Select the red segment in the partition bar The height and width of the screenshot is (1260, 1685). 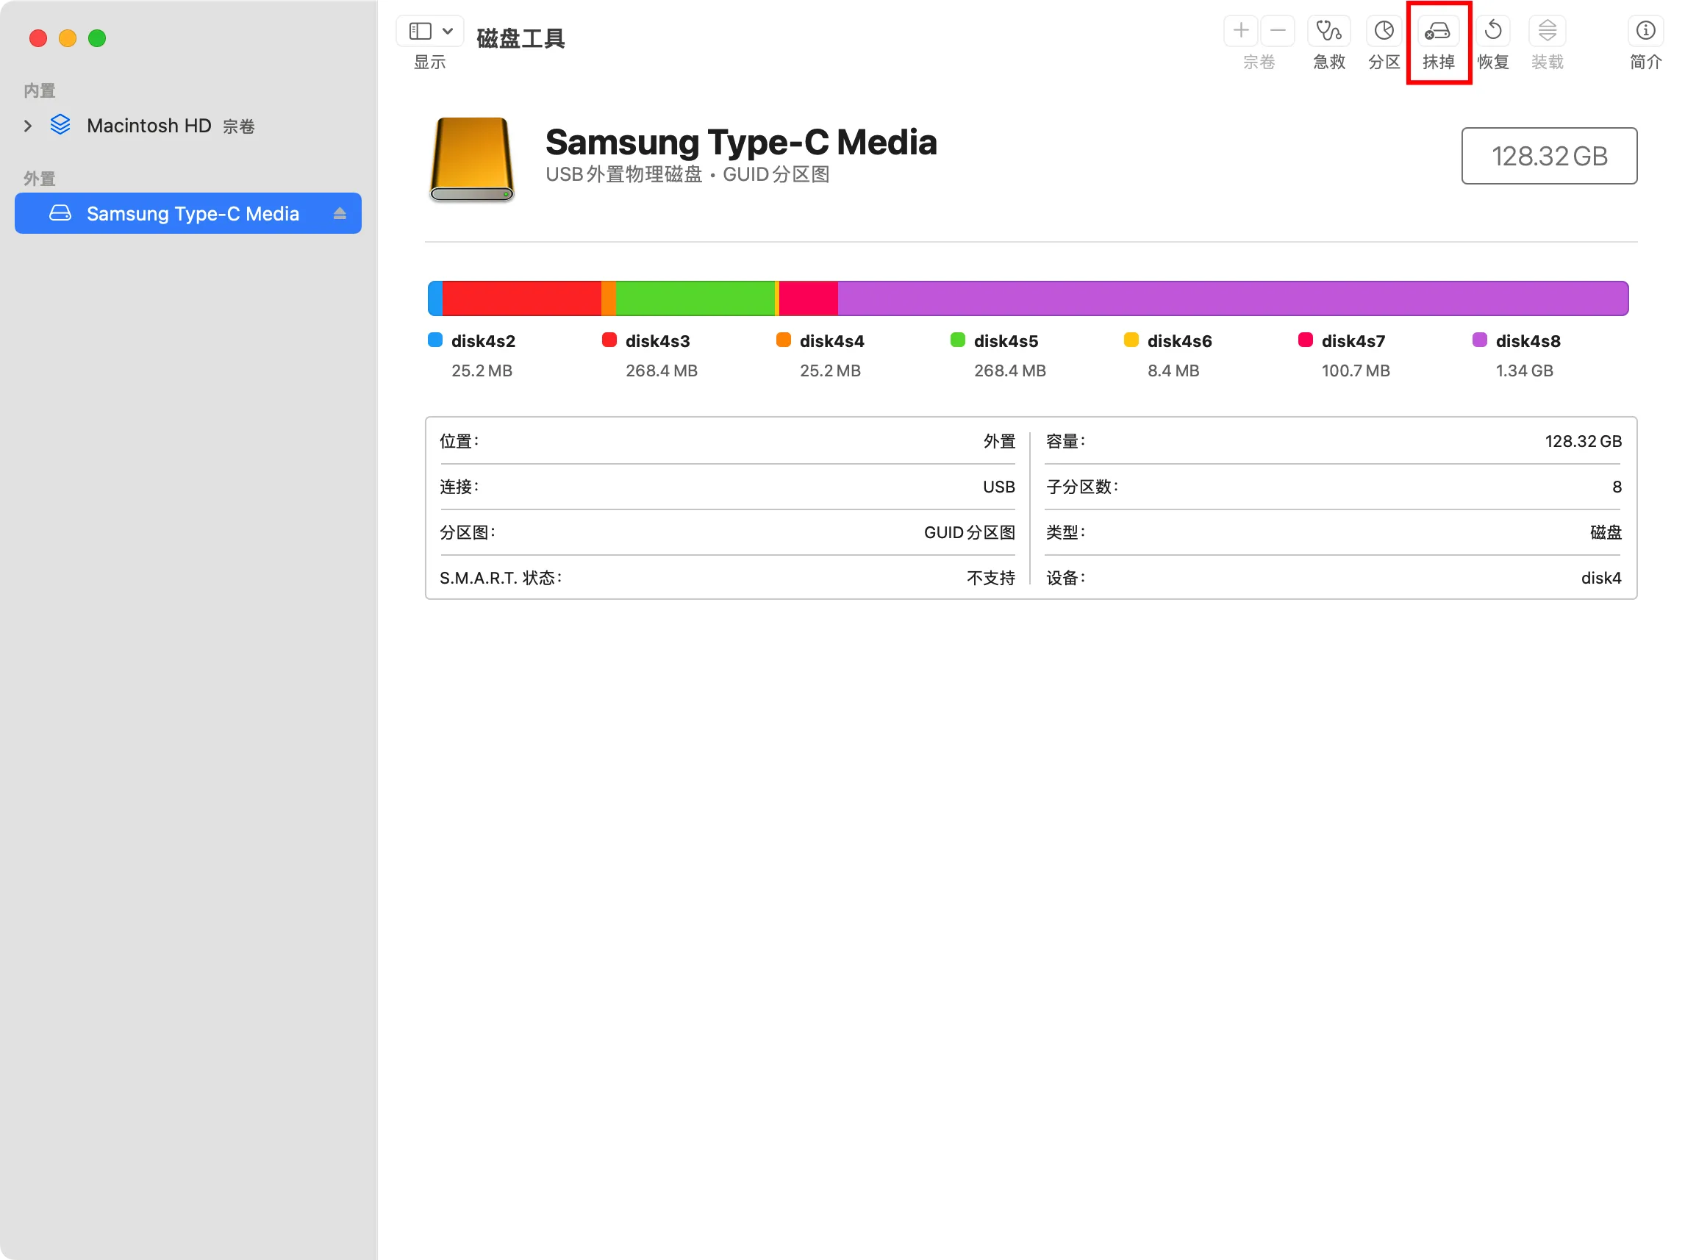click(x=522, y=298)
